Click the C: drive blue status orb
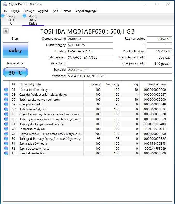The width and height of the screenshot is (175, 204). pos(3,16)
